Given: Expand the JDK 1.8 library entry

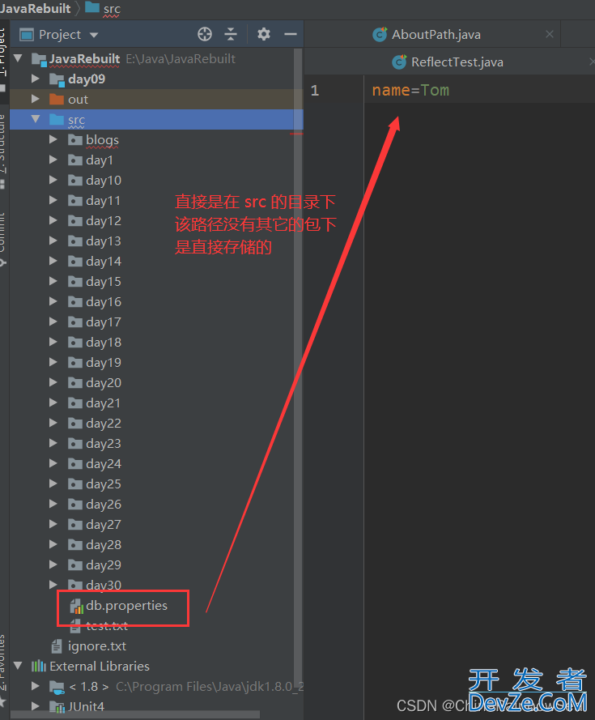Looking at the screenshot, I should coord(36,686).
